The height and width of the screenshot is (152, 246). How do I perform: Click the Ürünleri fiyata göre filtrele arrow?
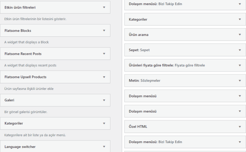240,65
